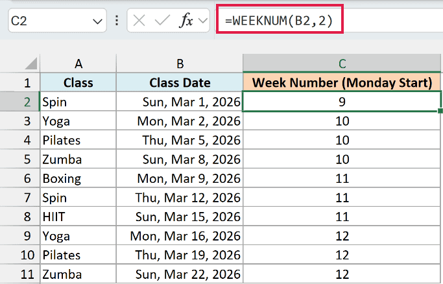
Task: Open the Name Box dropdown arrow
Action: click(97, 21)
